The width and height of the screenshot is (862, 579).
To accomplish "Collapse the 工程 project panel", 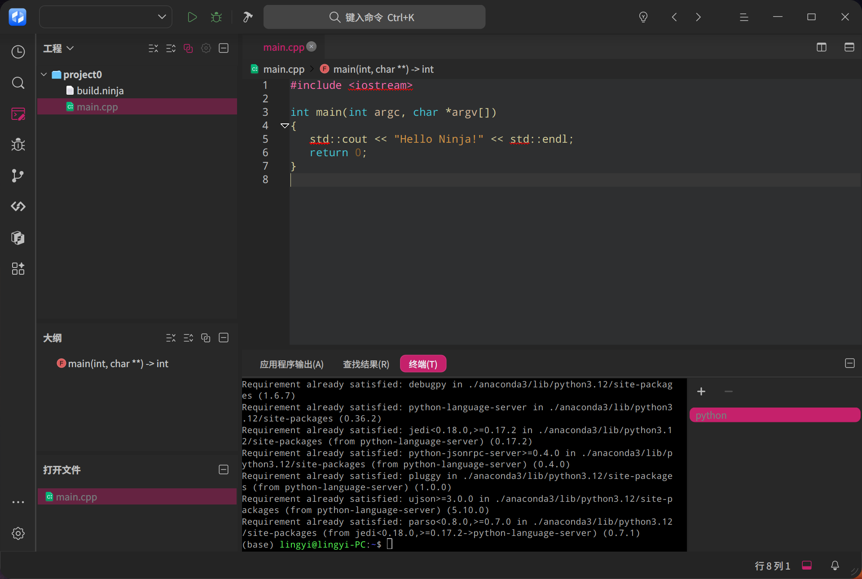I will coord(224,48).
